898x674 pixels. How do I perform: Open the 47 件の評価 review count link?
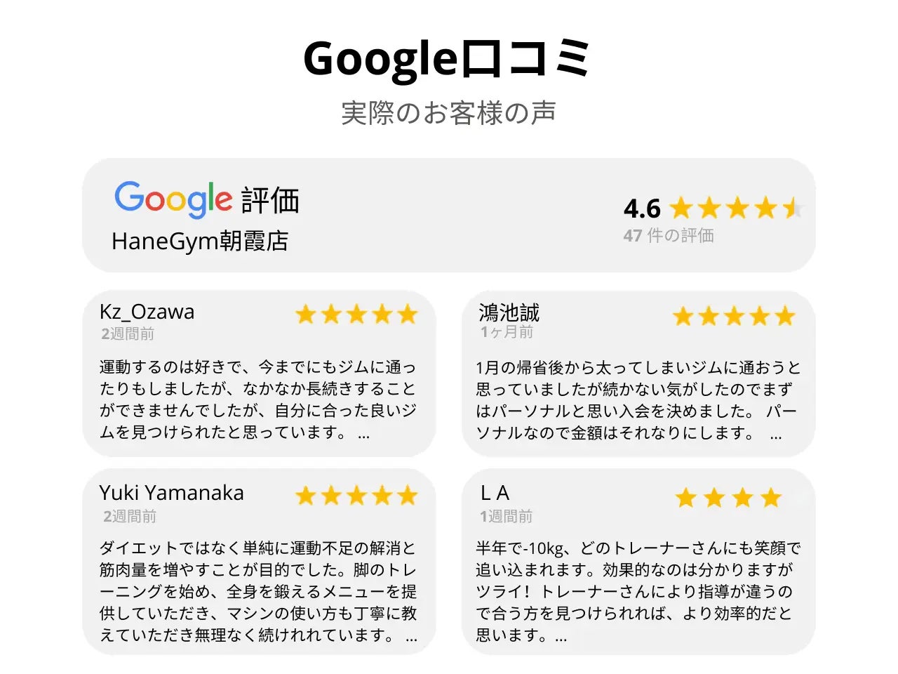pyautogui.click(x=669, y=236)
